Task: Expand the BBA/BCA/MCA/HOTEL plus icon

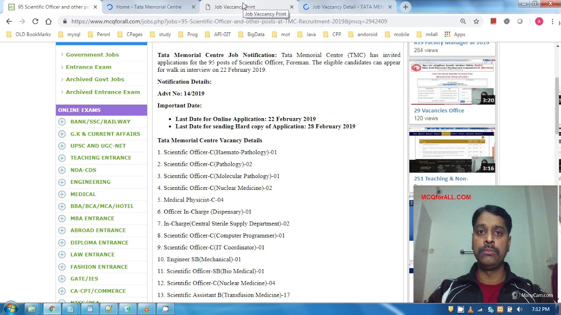Action: 62,206
